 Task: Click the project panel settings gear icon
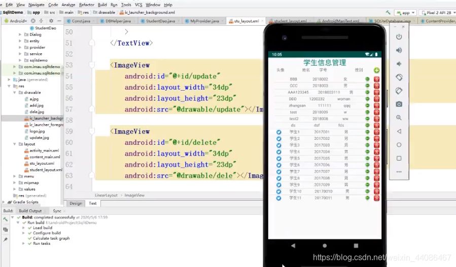click(51, 21)
